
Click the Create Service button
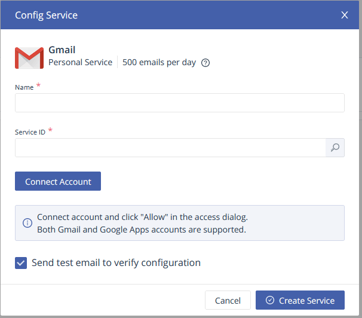pyautogui.click(x=300, y=300)
